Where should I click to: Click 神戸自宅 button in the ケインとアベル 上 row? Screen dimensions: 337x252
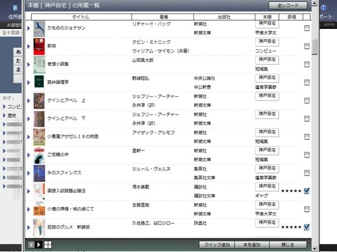267,96
